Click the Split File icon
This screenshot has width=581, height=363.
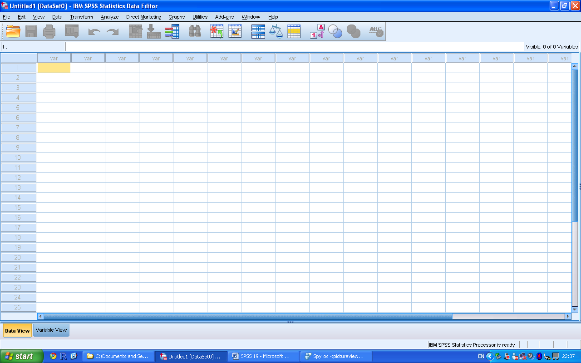pos(258,31)
